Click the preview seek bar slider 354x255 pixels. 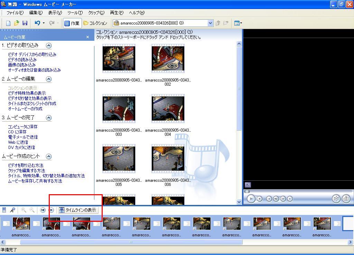coord(247,191)
